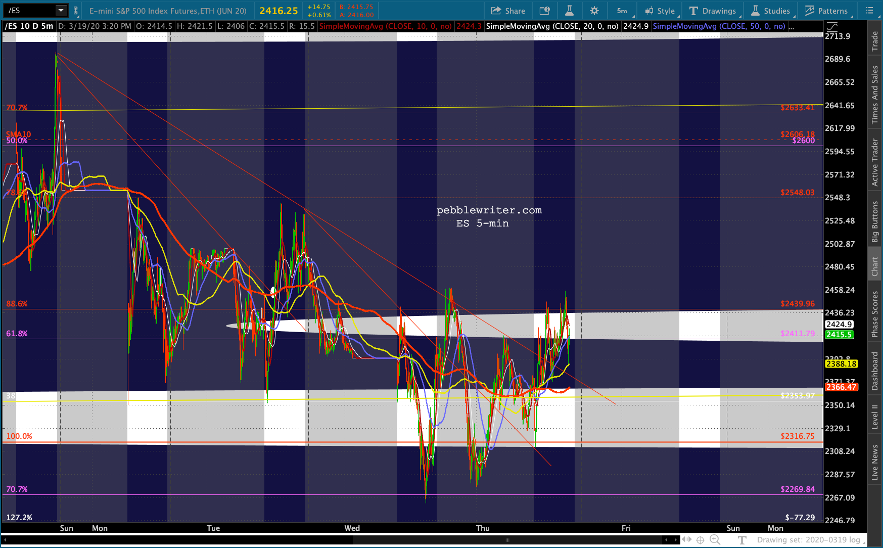Screen dimensions: 883x548
Task: Open the Drawings menu button
Action: (x=713, y=11)
